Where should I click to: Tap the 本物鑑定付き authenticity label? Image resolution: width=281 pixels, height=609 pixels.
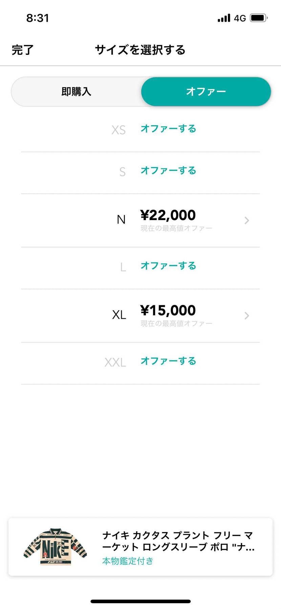(x=128, y=561)
